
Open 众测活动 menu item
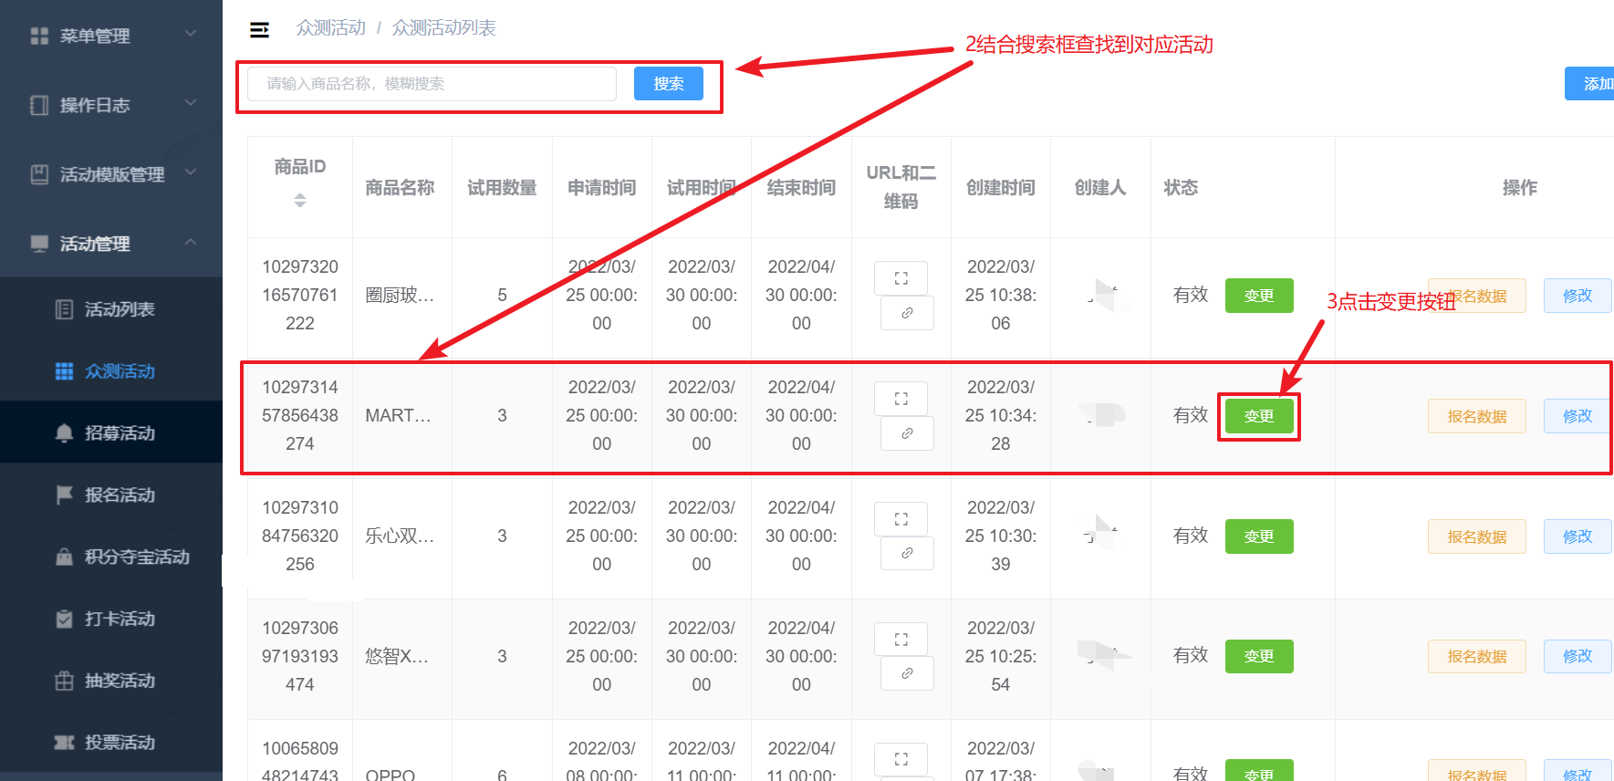[x=111, y=371]
